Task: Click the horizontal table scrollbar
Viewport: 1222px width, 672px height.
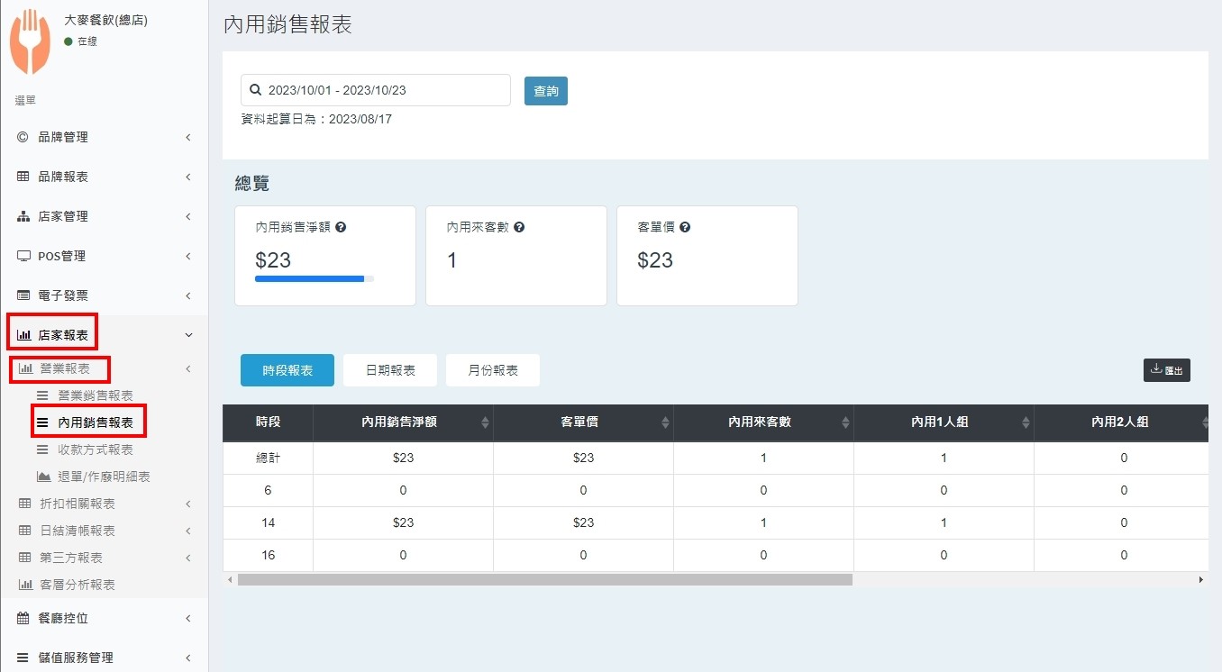Action: coord(544,580)
